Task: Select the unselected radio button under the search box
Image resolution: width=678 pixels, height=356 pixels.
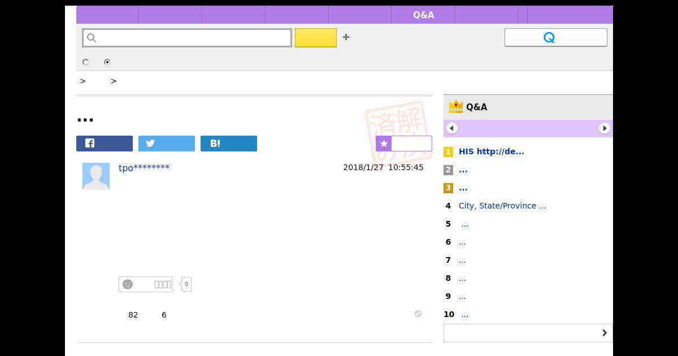Action: point(86,62)
